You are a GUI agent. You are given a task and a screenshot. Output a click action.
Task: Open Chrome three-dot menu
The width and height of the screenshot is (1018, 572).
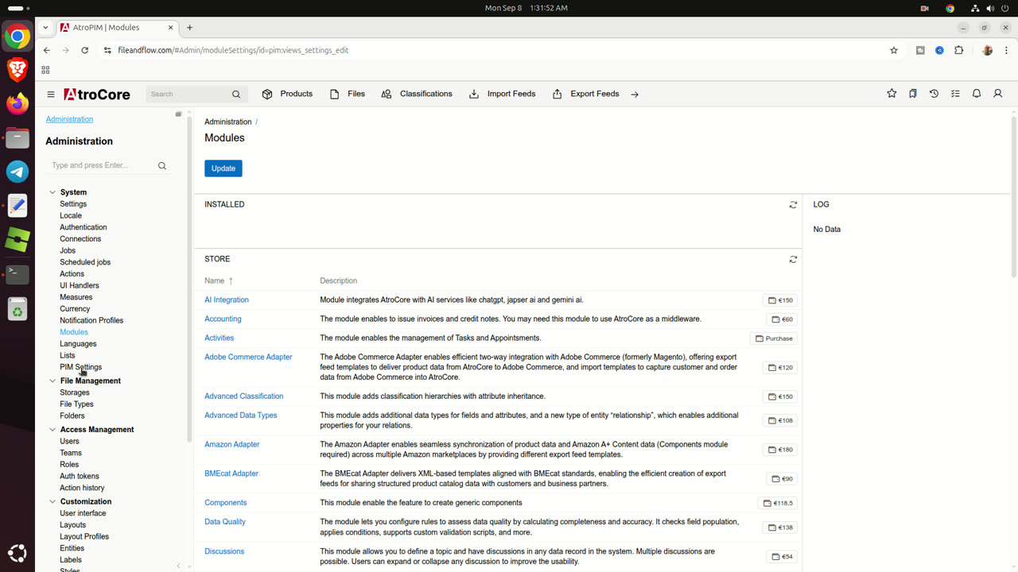1005,50
